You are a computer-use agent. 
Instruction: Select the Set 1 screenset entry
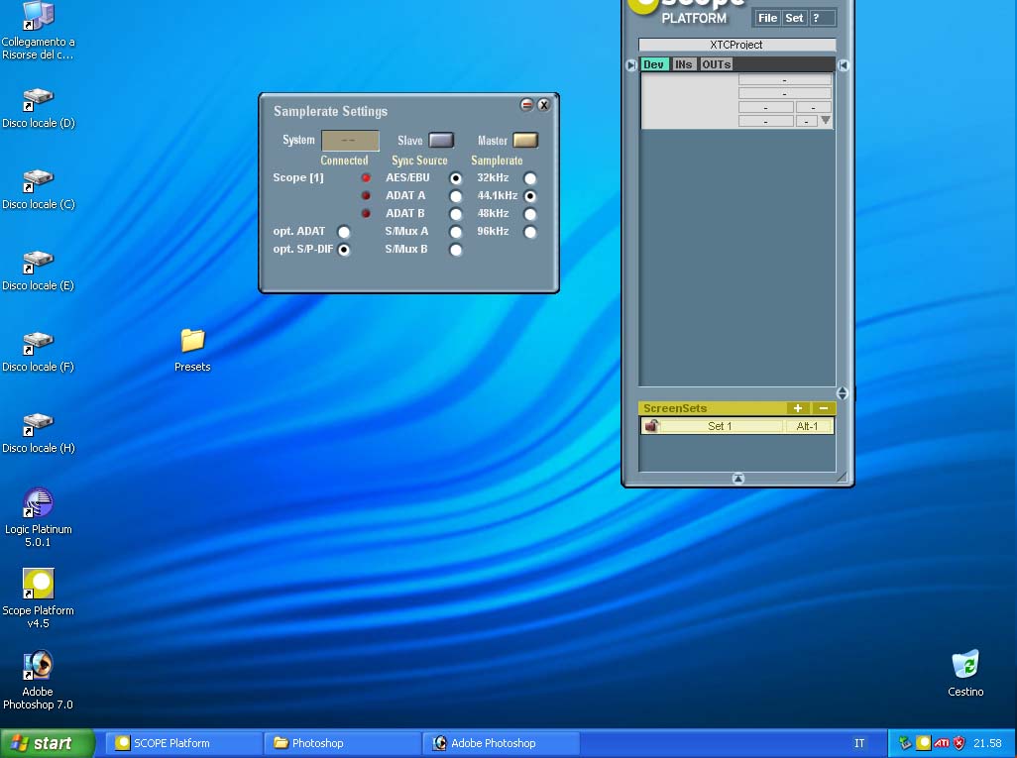pyautogui.click(x=720, y=426)
